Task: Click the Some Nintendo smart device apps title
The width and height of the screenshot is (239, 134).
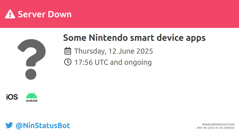Action: tap(134, 38)
